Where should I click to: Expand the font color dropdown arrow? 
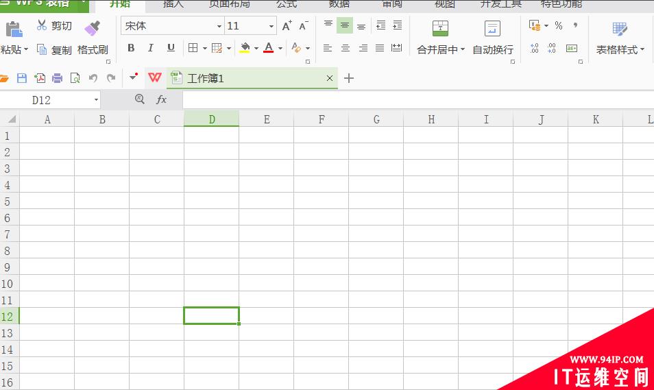(280, 49)
